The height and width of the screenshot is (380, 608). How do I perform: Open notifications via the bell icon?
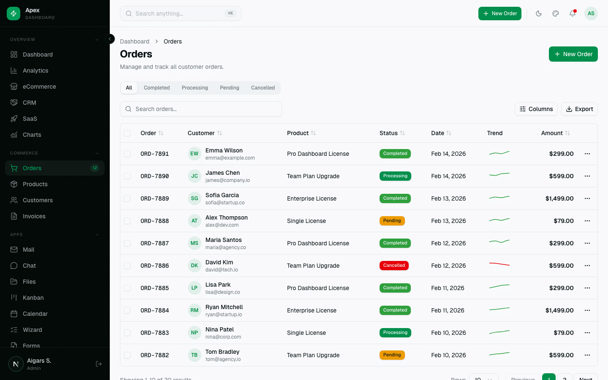[572, 14]
